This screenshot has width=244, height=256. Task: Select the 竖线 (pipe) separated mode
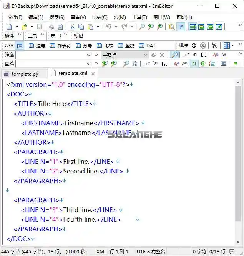pyautogui.click(x=126, y=46)
